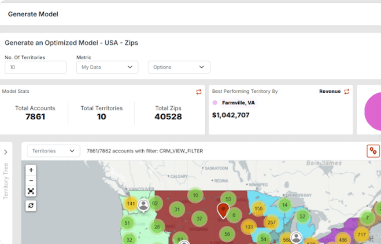
Task: Click the Farmville, VA territory chip
Action: (238, 103)
